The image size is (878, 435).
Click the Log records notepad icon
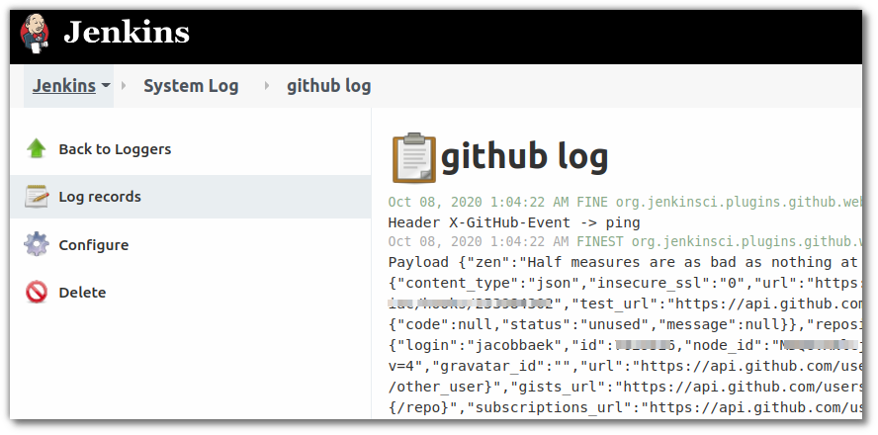(37, 197)
